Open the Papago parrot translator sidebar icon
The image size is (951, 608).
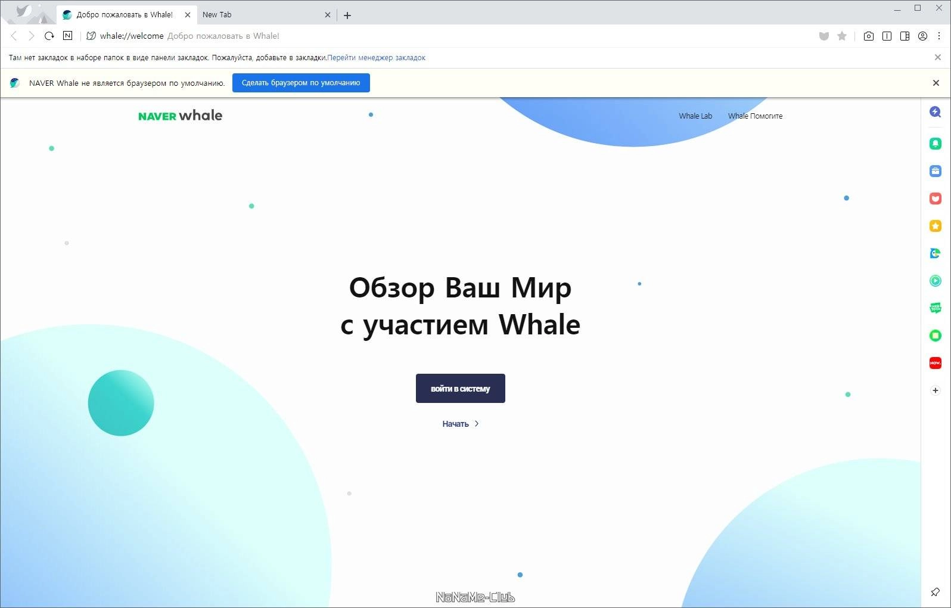936,253
